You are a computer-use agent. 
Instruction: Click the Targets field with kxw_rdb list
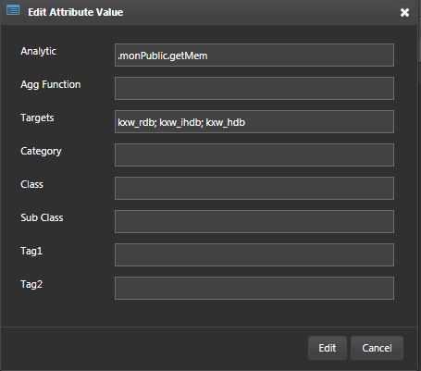point(254,122)
